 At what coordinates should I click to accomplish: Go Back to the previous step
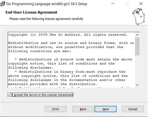pyautogui.click(x=83, y=109)
